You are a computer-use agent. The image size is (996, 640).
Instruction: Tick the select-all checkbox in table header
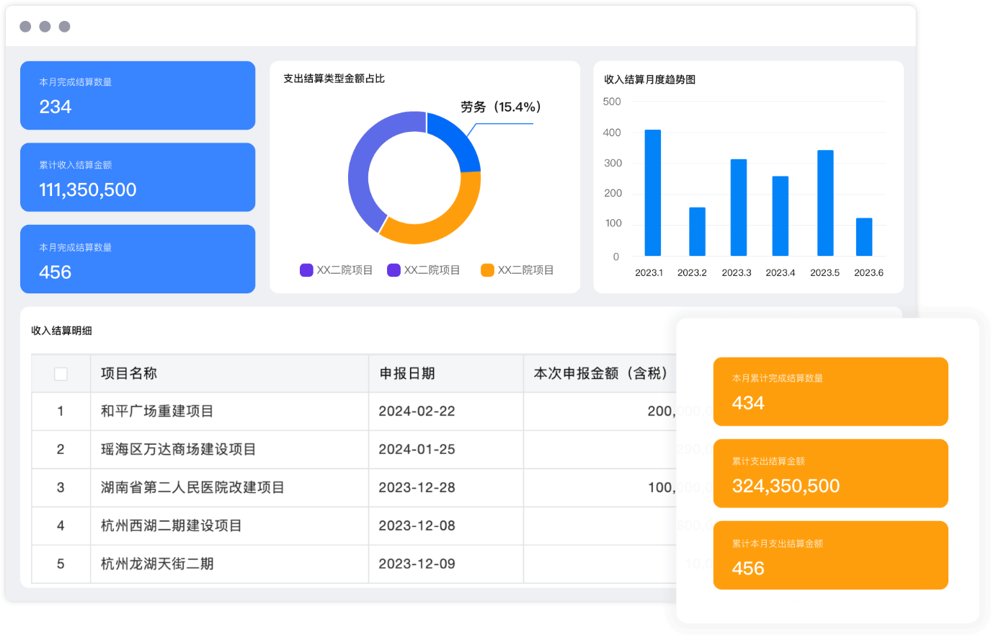coord(61,373)
